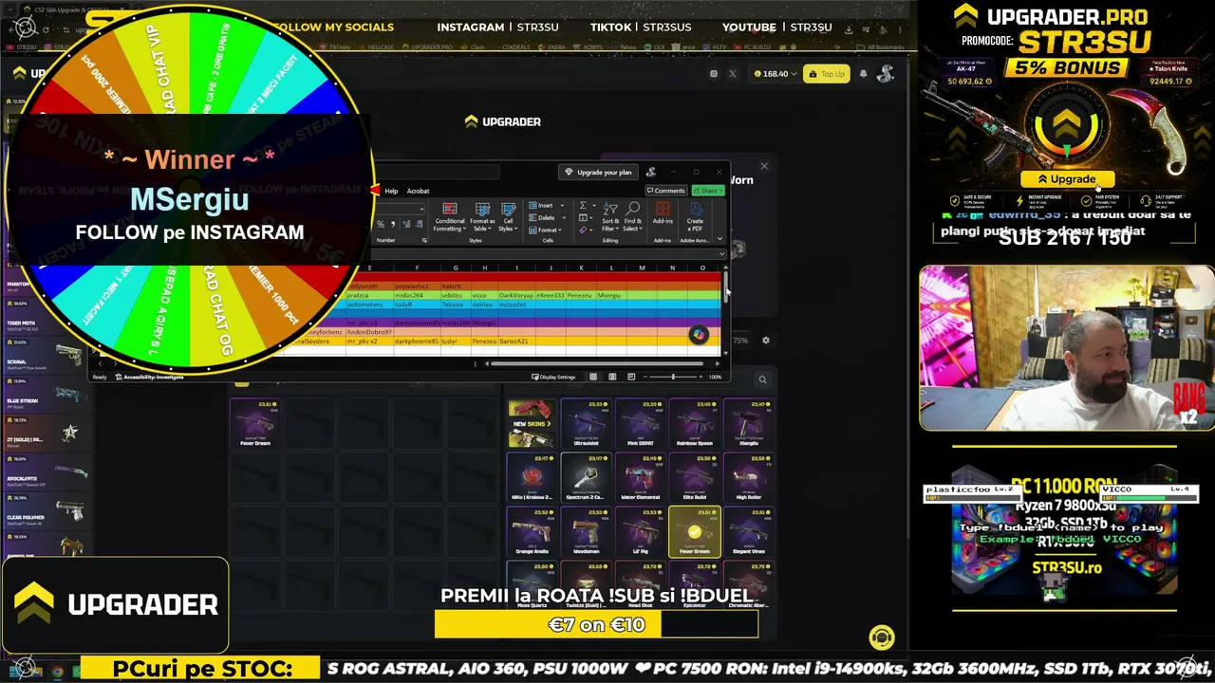Adjust the Excel zoom slider
The height and width of the screenshot is (683, 1215).
pos(673,377)
